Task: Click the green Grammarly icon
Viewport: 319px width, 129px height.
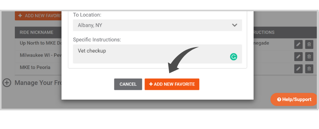Action: 234,57
